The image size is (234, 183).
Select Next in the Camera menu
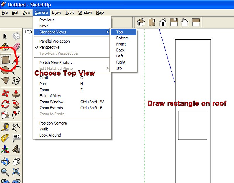tap(72, 26)
